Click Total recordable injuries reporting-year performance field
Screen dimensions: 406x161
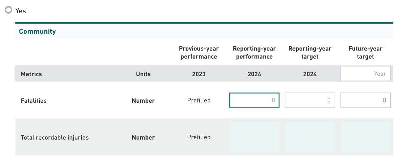(x=254, y=137)
